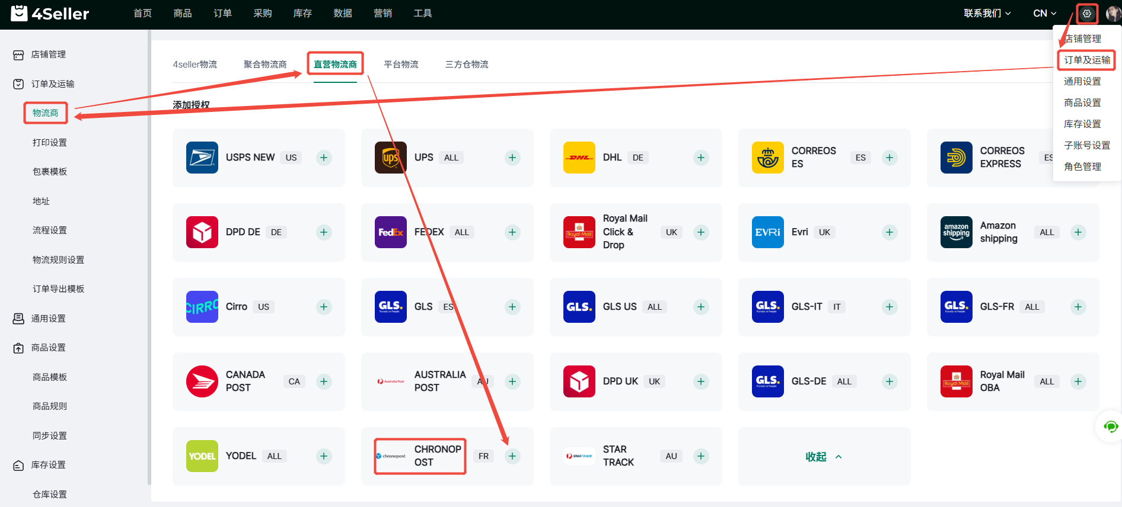The width and height of the screenshot is (1122, 507).
Task: Add Amazon shipping via plus icon
Action: 1078,232
